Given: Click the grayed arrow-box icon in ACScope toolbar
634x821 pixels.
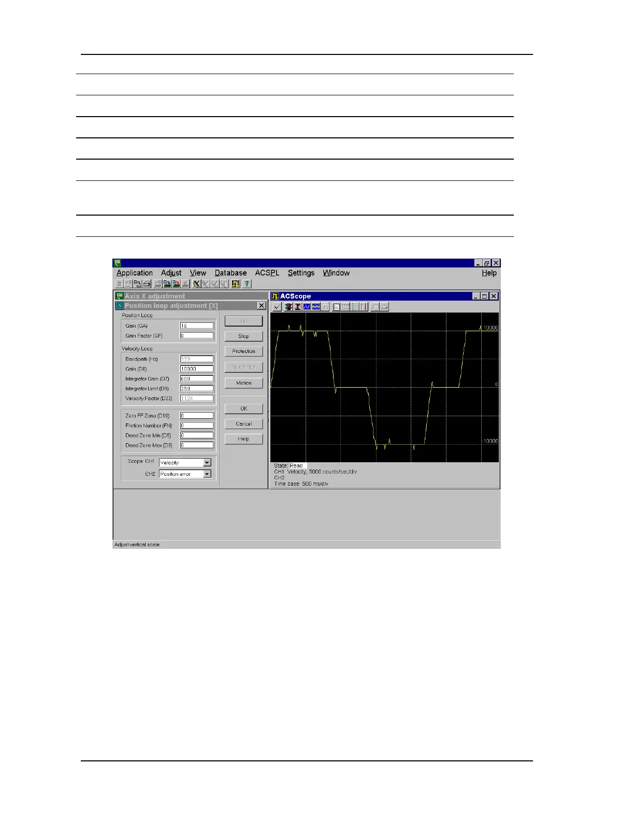Looking at the screenshot, I should pos(325,307).
